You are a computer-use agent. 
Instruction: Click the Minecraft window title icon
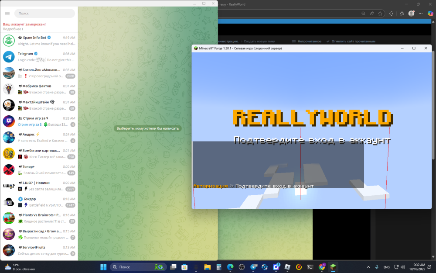tap(196, 48)
